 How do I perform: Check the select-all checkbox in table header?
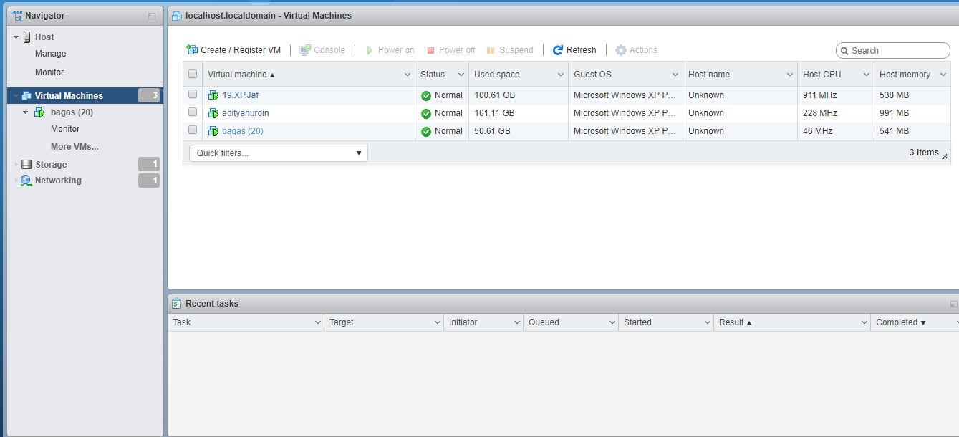[x=192, y=74]
